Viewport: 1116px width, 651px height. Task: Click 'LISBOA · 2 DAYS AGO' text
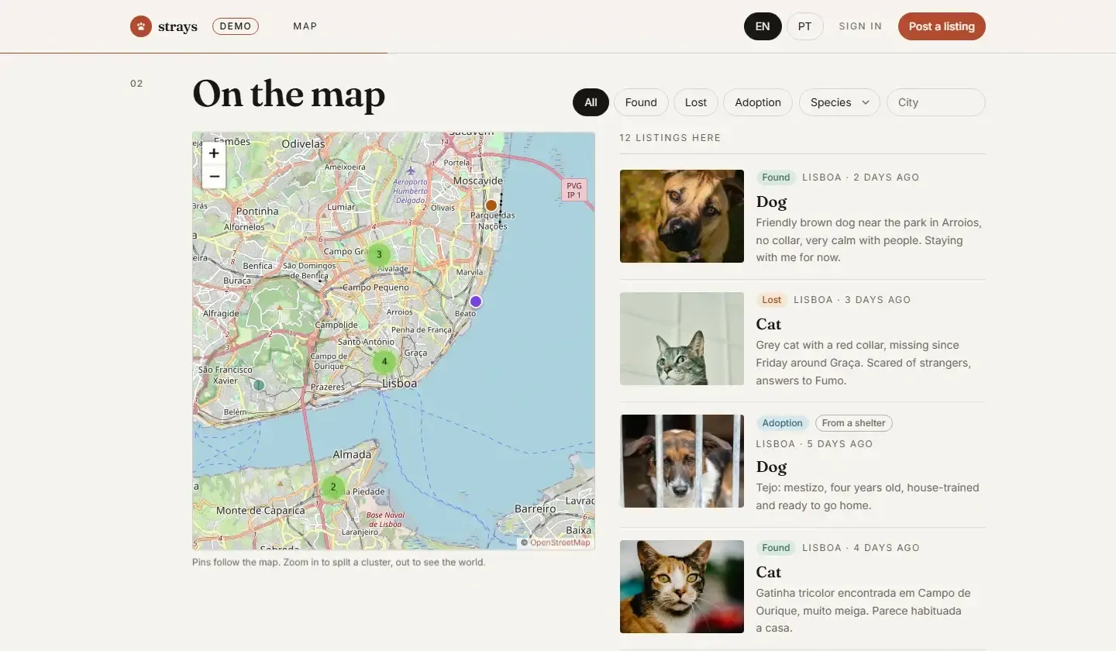pos(861,177)
